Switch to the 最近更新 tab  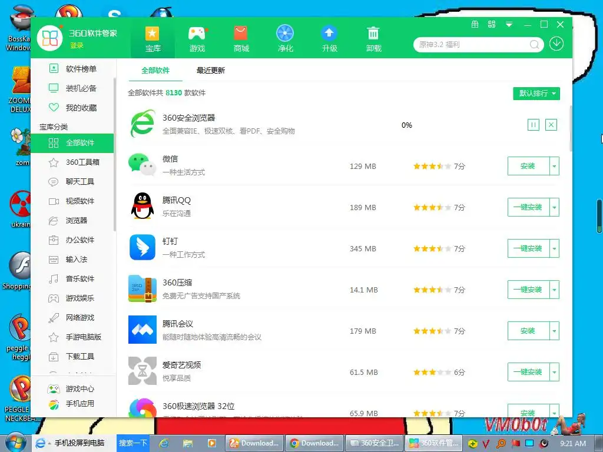[210, 71]
